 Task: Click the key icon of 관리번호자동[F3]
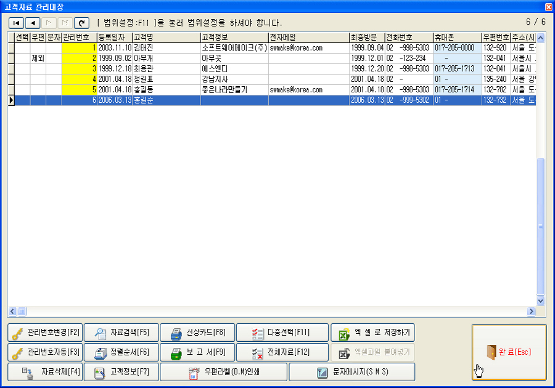click(17, 353)
